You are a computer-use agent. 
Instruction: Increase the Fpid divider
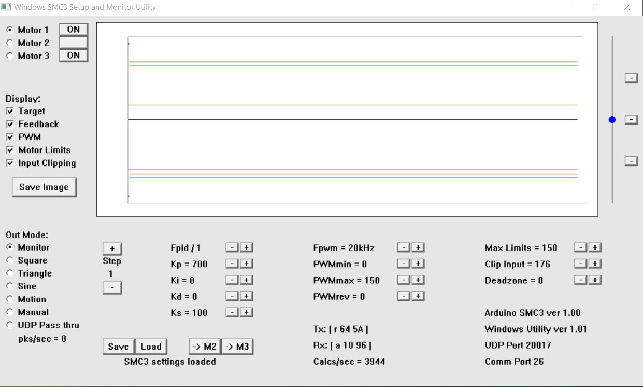246,248
